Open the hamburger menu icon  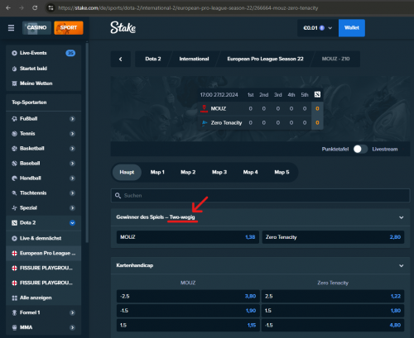tap(11, 28)
